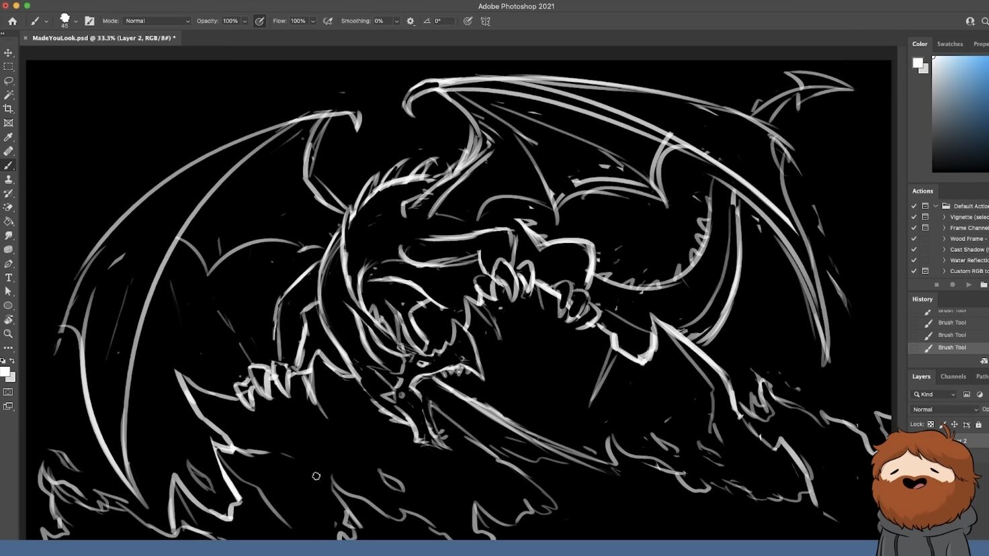Select the Lasso tool
This screenshot has width=989, height=556.
(x=8, y=81)
